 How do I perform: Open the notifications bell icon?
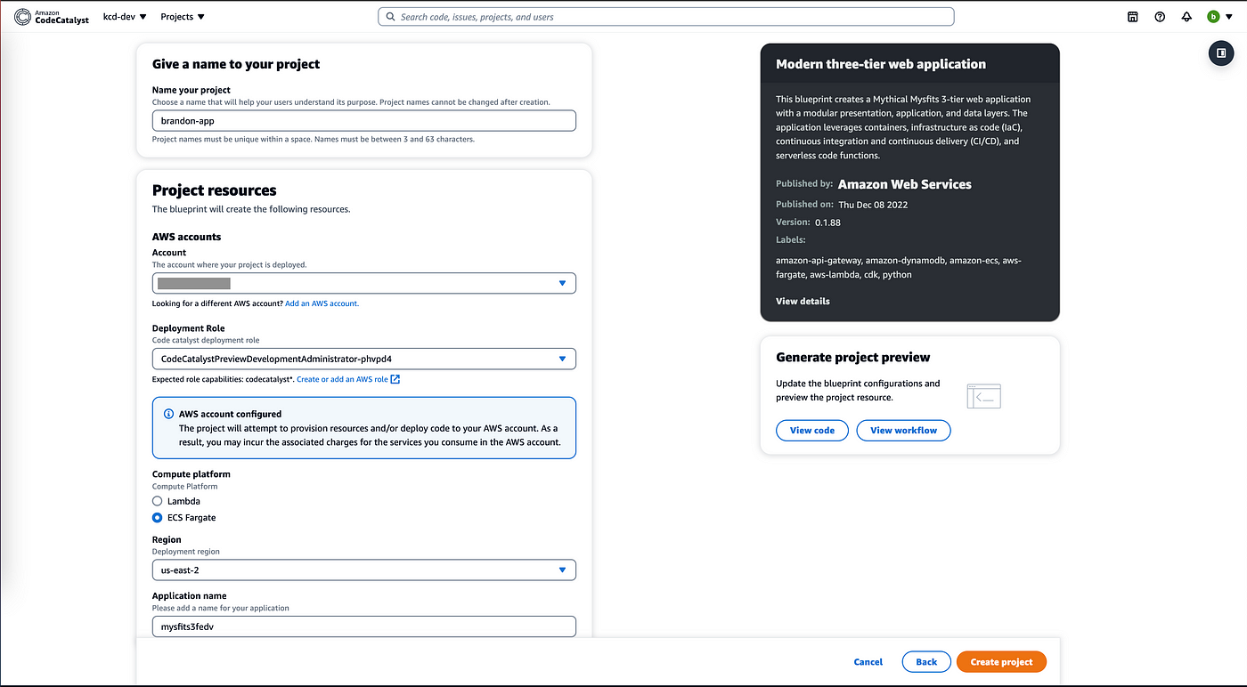(1186, 17)
